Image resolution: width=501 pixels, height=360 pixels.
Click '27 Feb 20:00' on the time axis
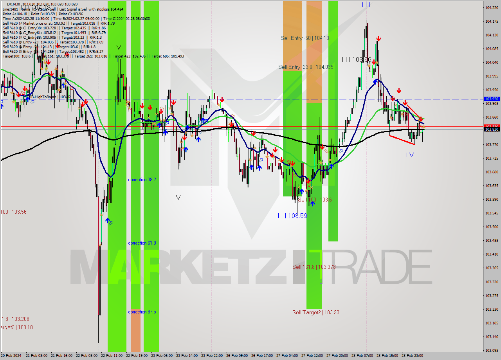337,356
